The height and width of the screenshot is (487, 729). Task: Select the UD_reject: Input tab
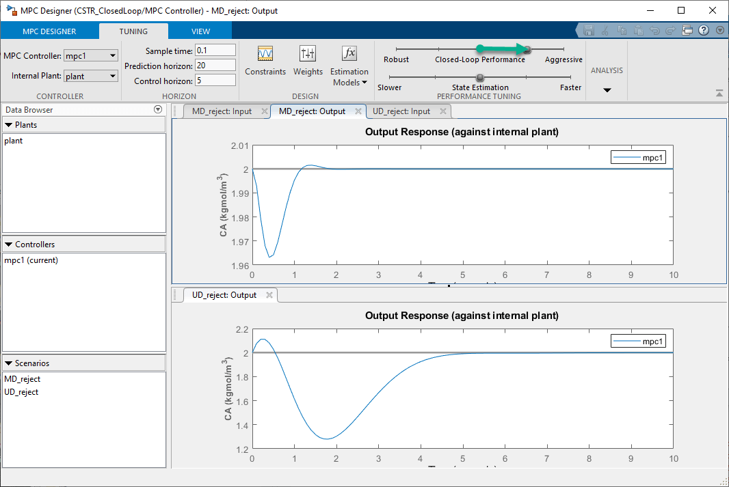(x=401, y=111)
